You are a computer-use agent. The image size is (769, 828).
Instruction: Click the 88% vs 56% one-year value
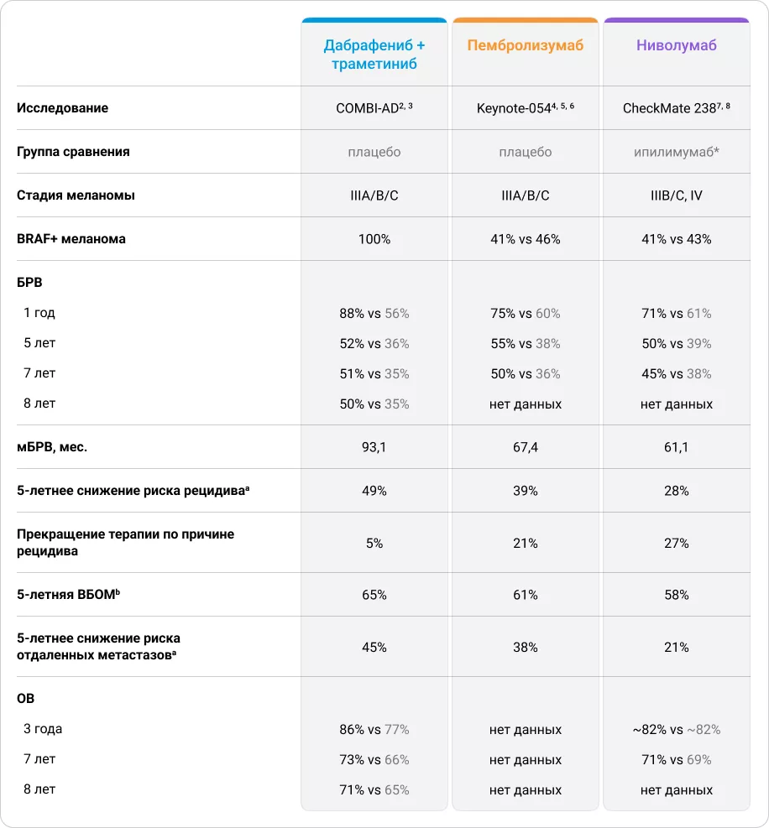(374, 313)
